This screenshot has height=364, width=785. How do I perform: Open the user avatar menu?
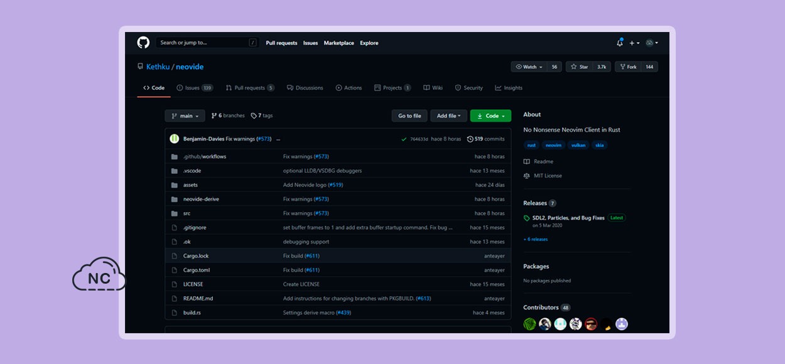[x=652, y=43]
